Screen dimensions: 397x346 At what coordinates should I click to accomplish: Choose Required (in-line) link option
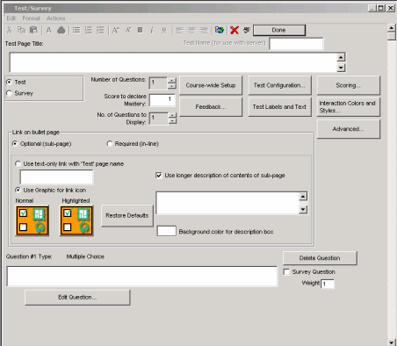pos(110,144)
